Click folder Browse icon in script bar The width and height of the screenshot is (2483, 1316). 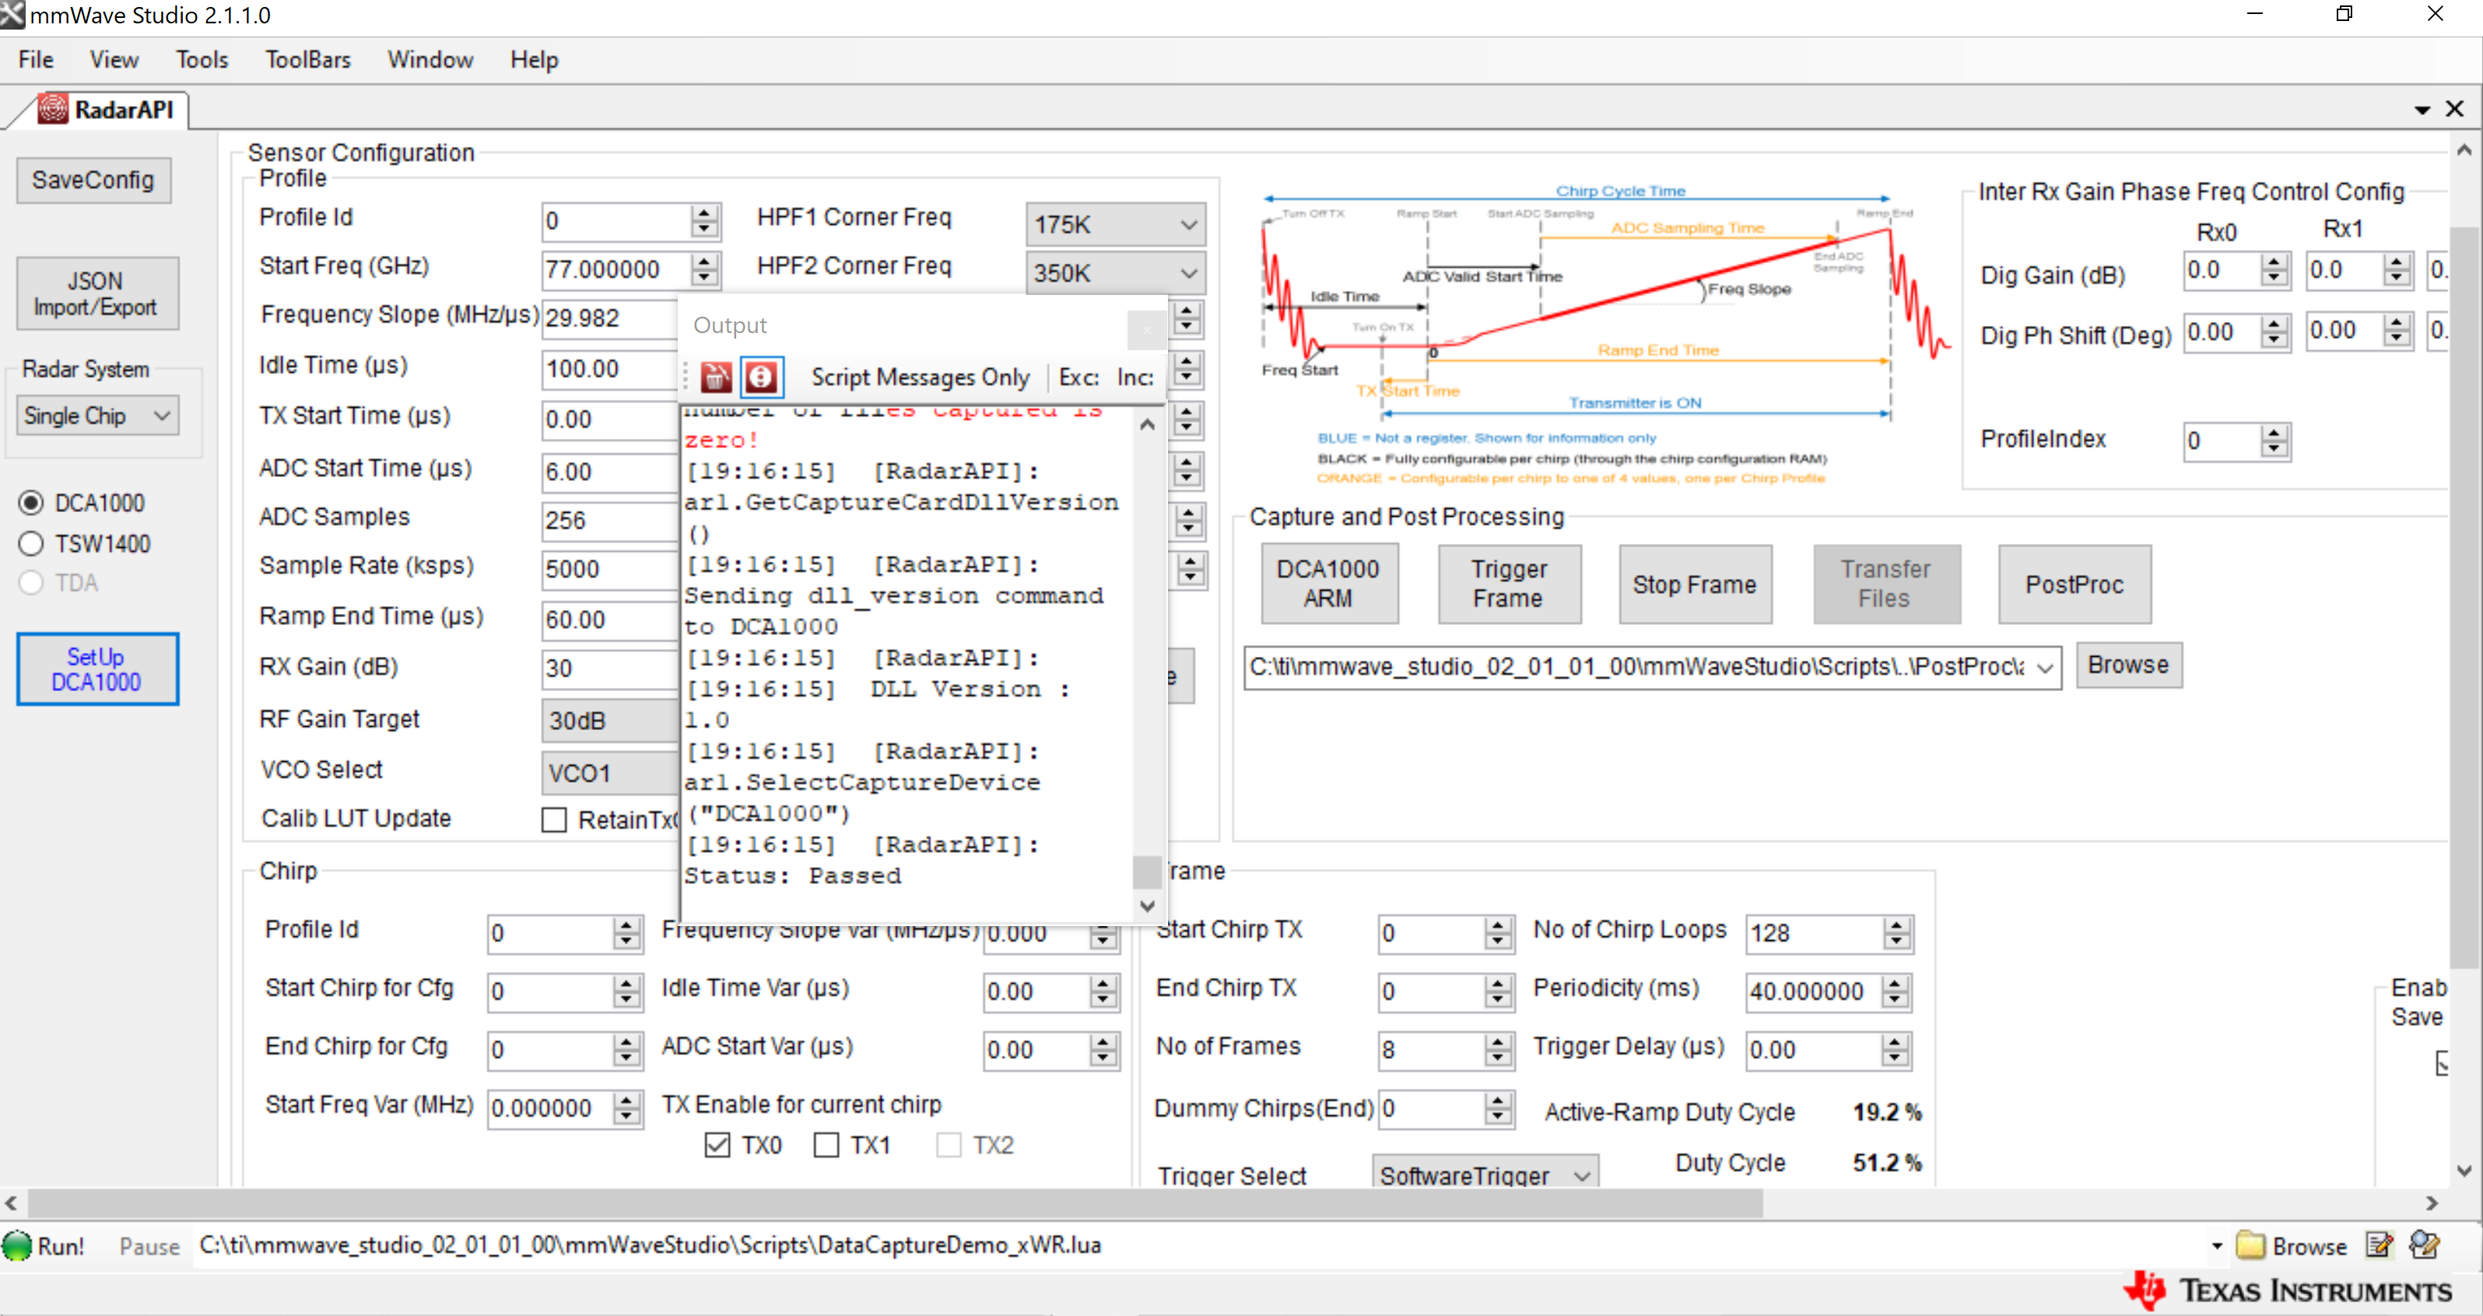pos(2250,1246)
